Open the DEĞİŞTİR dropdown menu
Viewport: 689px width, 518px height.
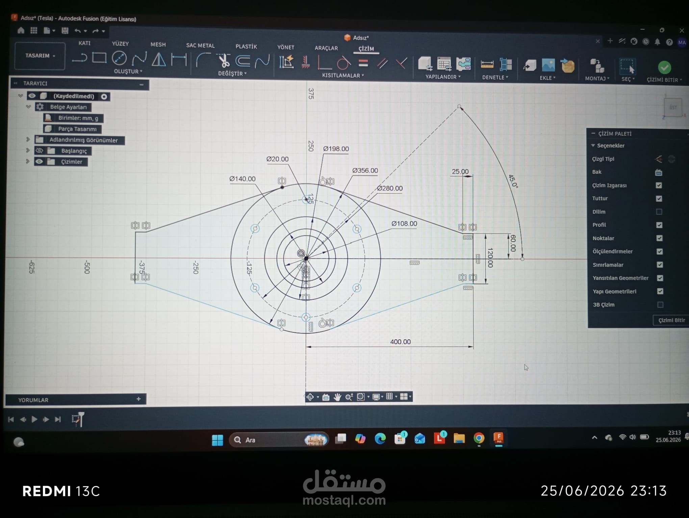click(232, 74)
